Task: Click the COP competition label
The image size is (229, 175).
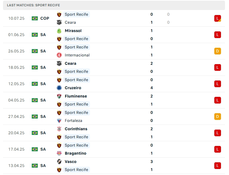Action: (x=45, y=18)
